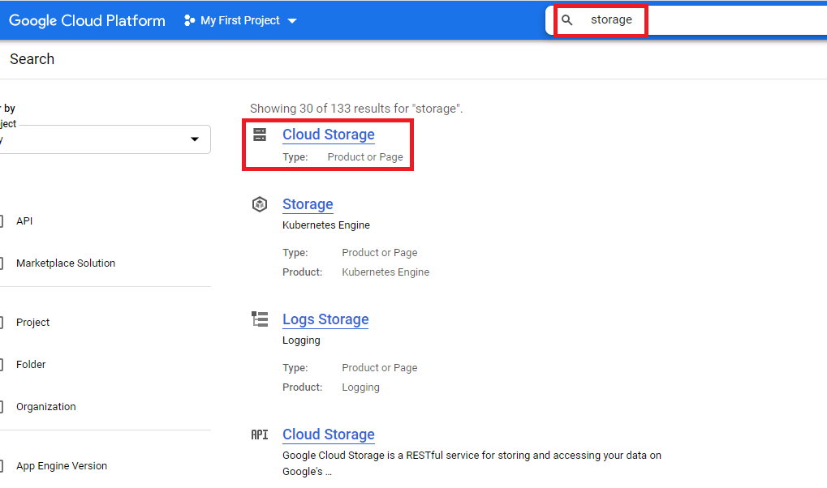
Task: Click the project hexagon icon beside My First Project
Action: click(x=190, y=20)
